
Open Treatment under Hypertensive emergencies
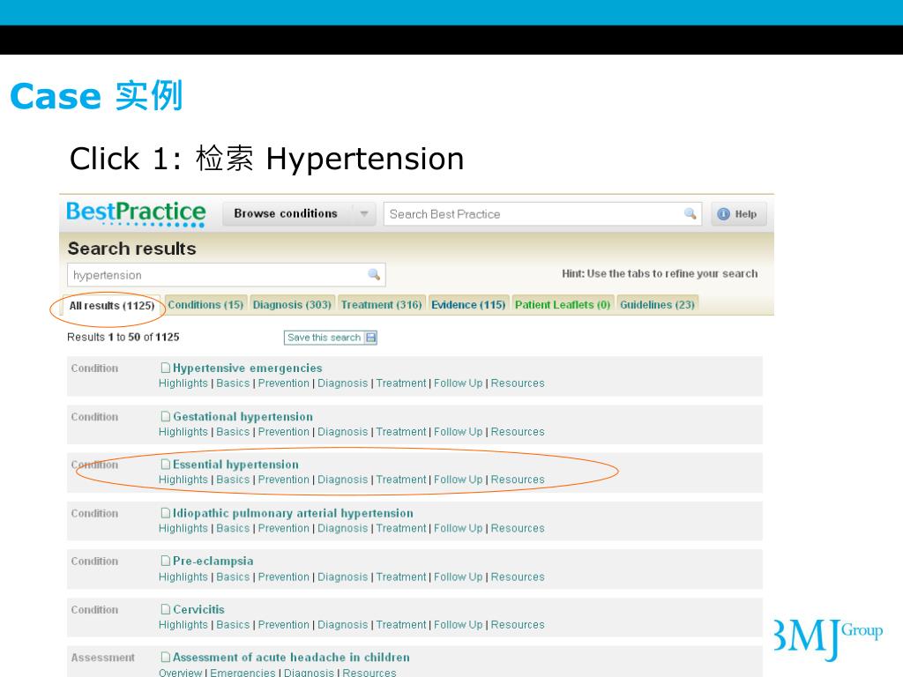click(x=401, y=383)
